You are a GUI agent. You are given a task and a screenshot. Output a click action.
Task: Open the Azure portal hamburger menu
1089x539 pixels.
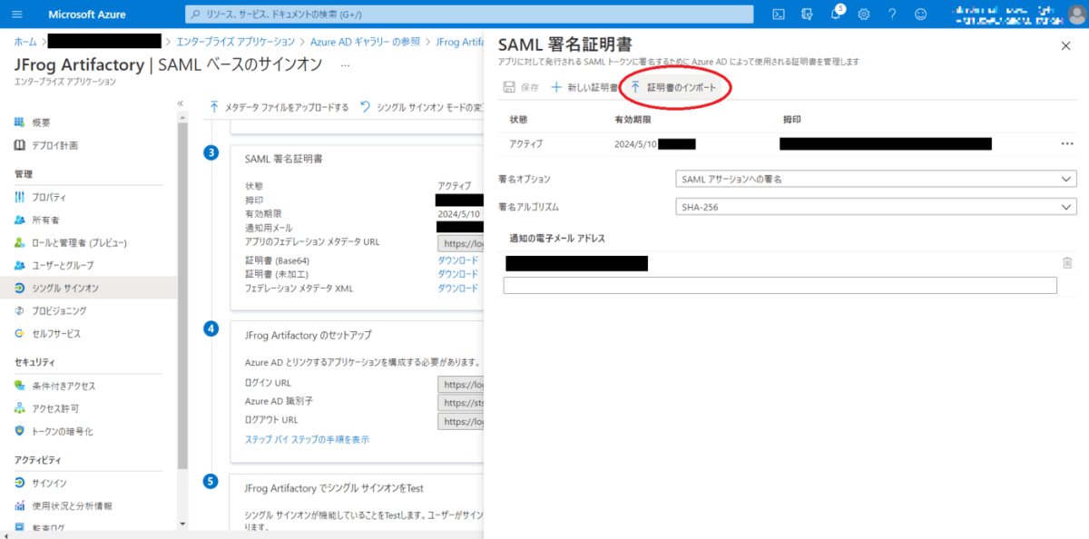[19, 15]
